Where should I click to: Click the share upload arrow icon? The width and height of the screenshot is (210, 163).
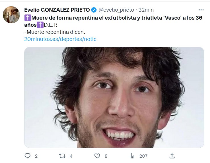(172, 156)
